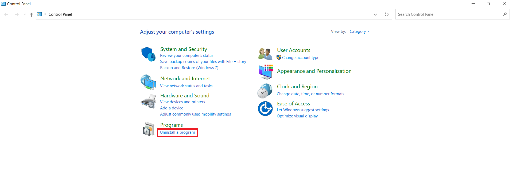Open Ease of Access heading link
The height and width of the screenshot is (194, 513).
tap(293, 104)
